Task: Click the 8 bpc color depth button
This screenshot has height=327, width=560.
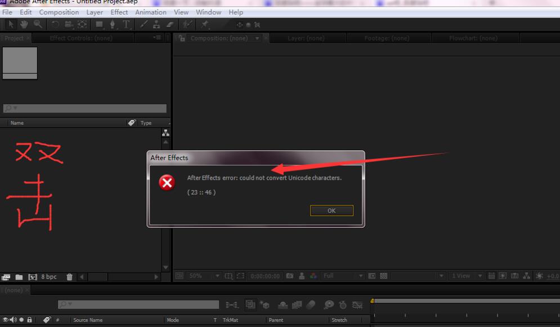Action: [x=48, y=277]
